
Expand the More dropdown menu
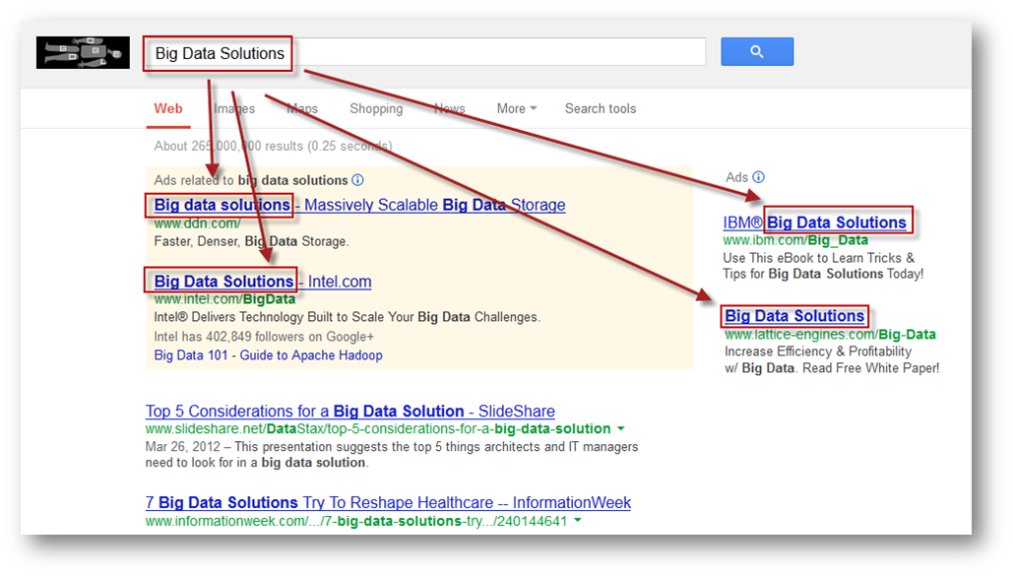coord(517,108)
